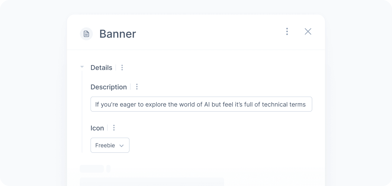Click the Details section label
The image size is (392, 186).
pyautogui.click(x=101, y=68)
